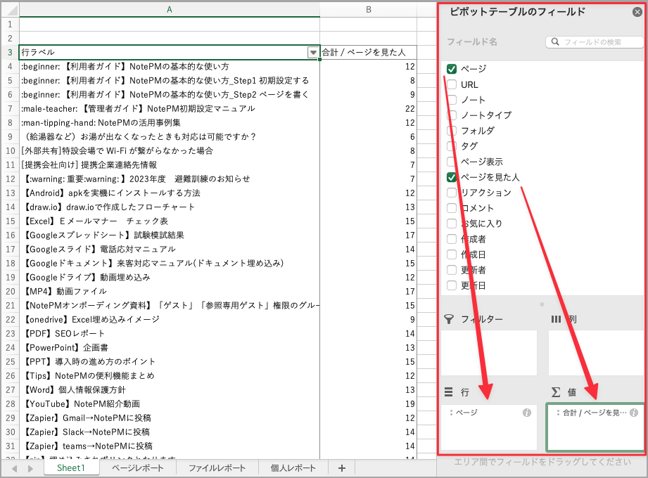Select cell '【Googleドライブ】動画埋め込み'
The height and width of the screenshot is (478, 648).
click(x=170, y=278)
